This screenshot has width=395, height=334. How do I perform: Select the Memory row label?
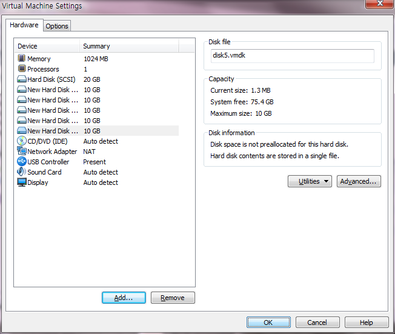[39, 59]
